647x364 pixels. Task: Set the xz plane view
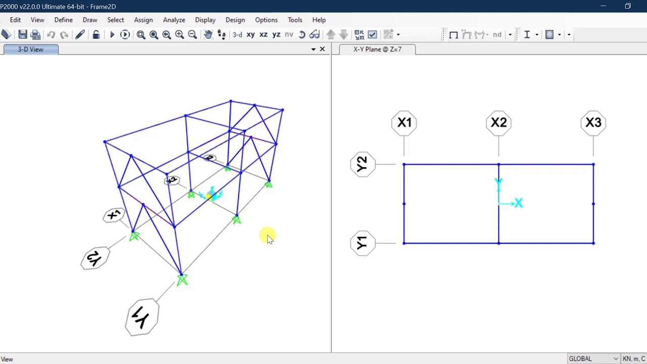click(263, 34)
